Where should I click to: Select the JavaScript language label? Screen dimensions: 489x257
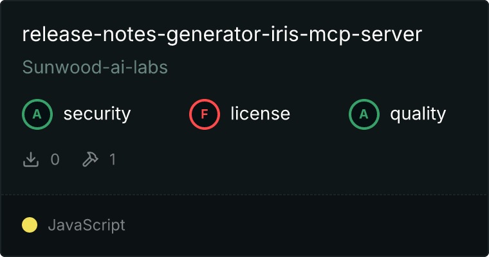tap(86, 225)
